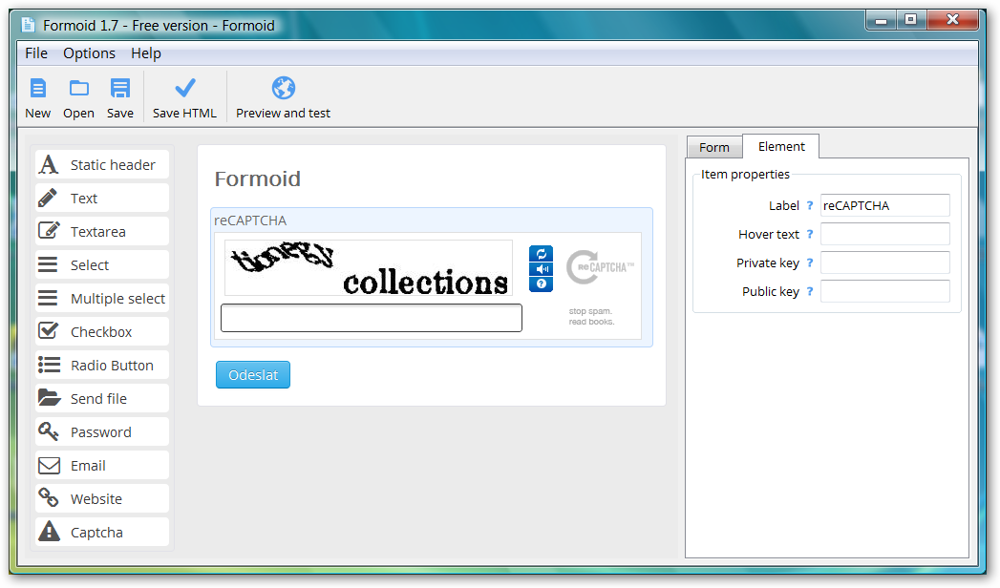Edit the Label input containing reCAPTCHA
1000x588 pixels.
(885, 205)
